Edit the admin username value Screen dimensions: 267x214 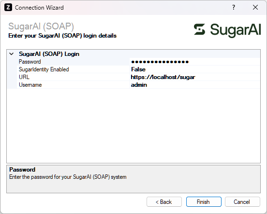pos(195,85)
